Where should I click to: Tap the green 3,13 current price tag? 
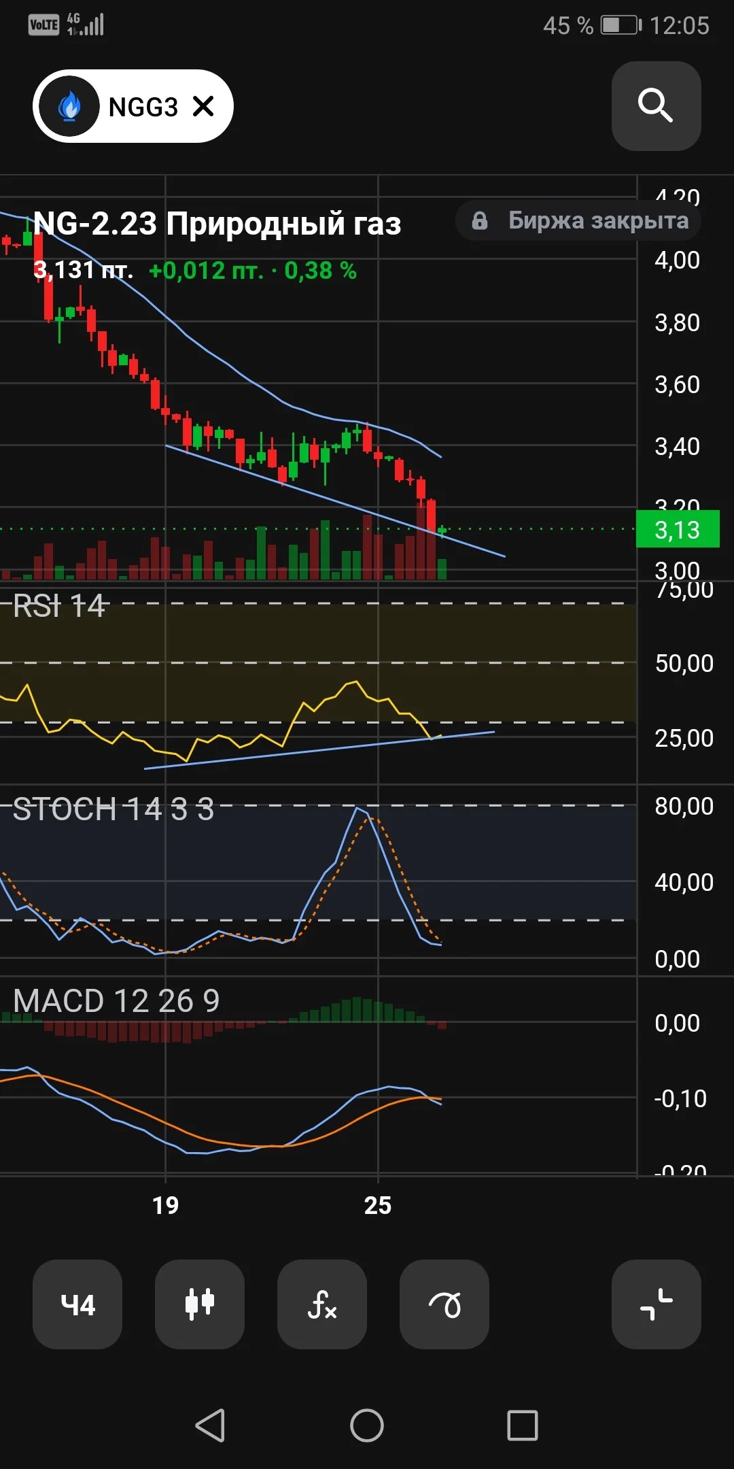tap(678, 529)
